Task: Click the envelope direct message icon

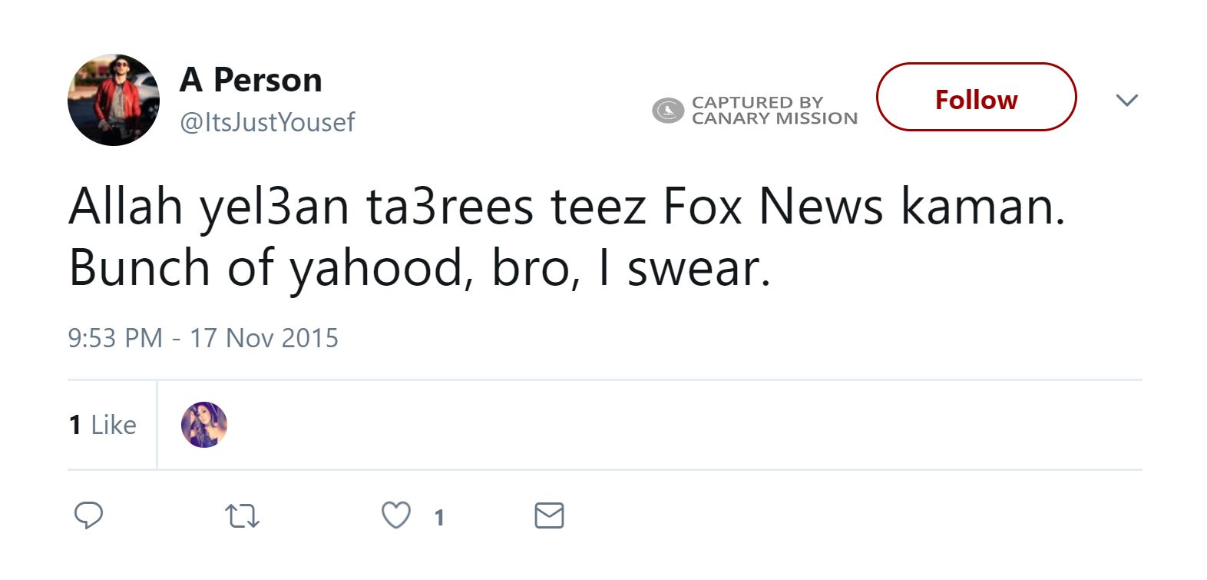Action: pyautogui.click(x=549, y=515)
